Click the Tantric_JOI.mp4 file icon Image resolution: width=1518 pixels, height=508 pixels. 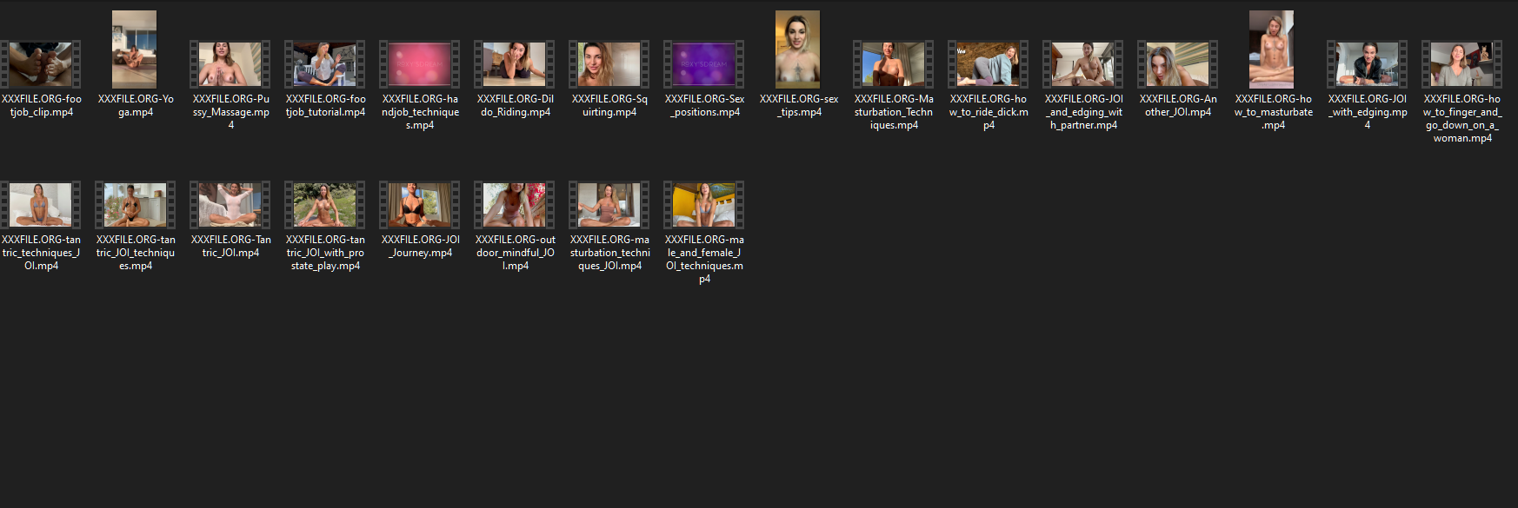(x=230, y=205)
